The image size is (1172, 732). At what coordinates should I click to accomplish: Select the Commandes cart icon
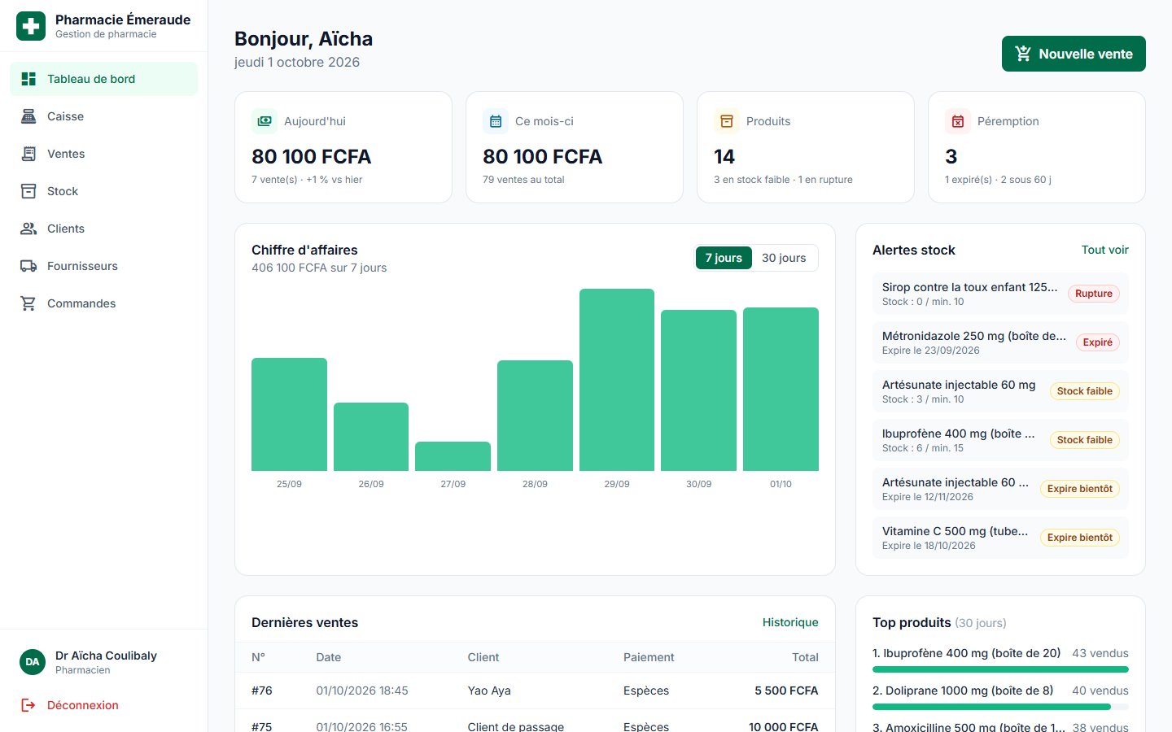tap(28, 303)
